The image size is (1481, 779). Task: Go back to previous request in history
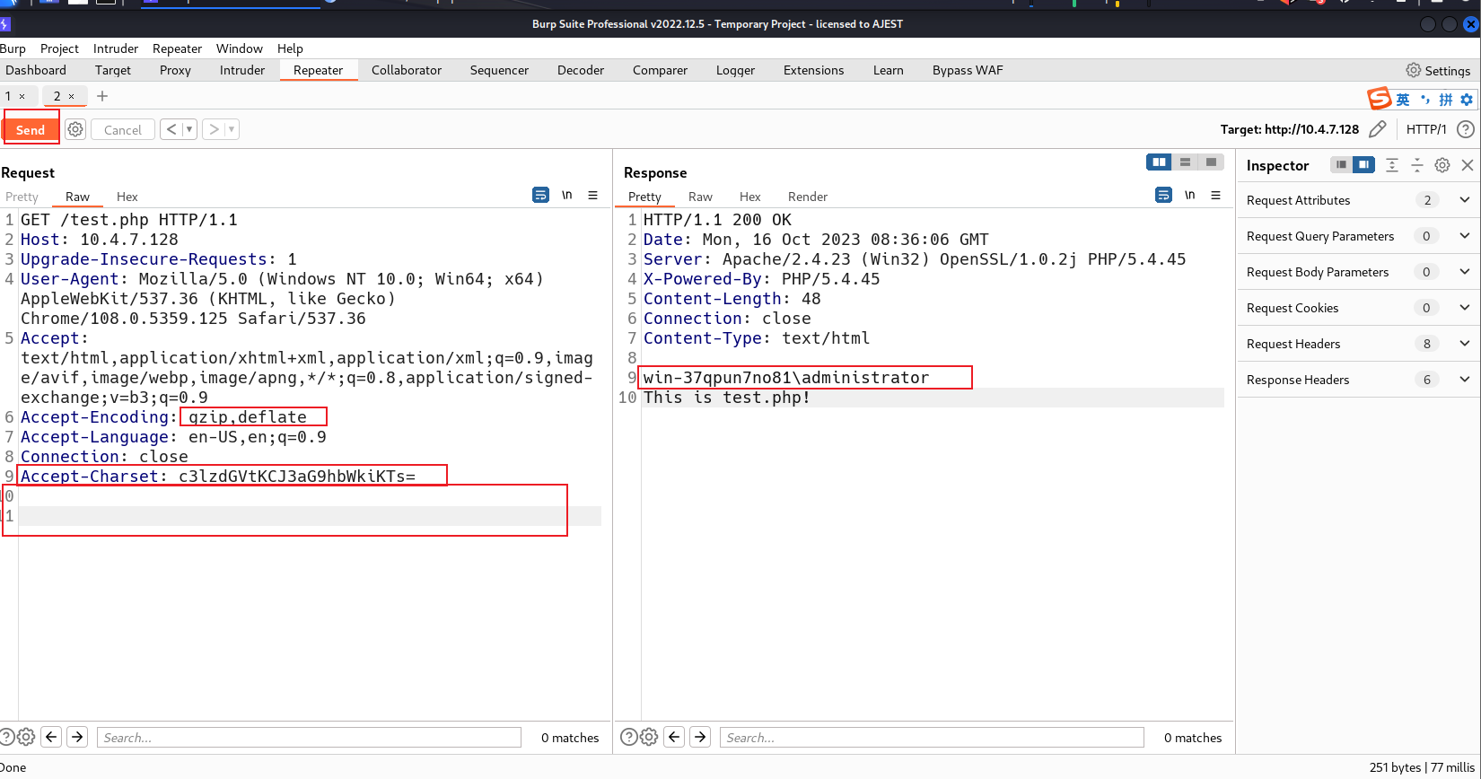171,129
